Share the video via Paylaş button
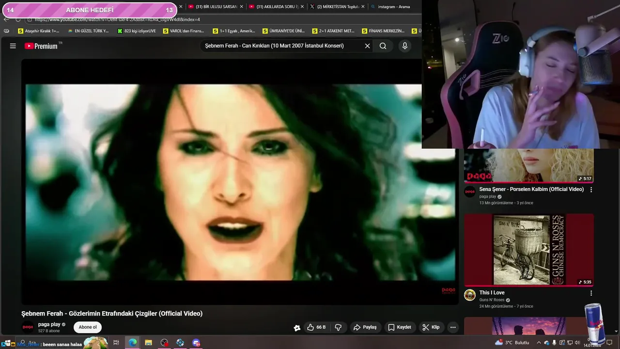The image size is (620, 349). 365,327
